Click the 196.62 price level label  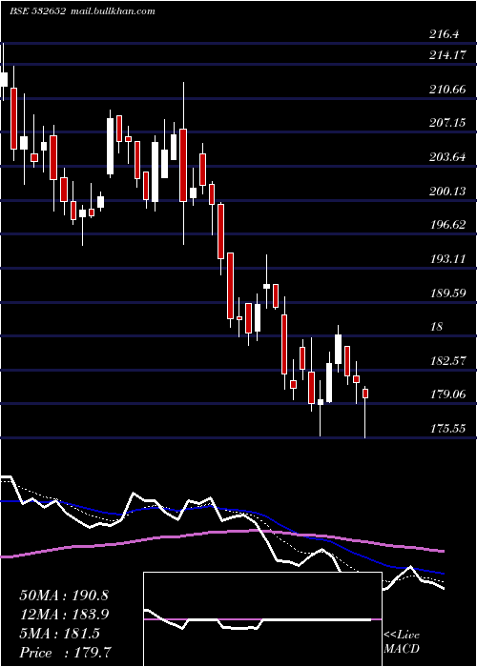pos(447,225)
